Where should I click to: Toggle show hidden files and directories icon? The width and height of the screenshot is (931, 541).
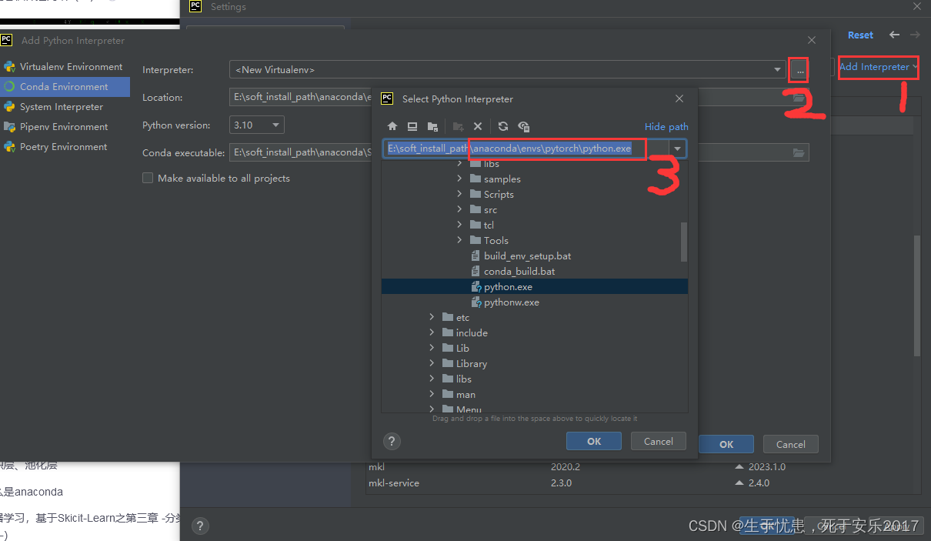524,126
